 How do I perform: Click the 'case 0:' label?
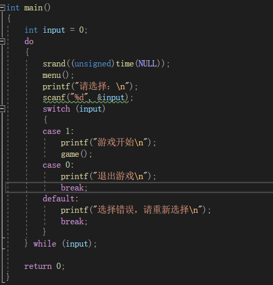point(58,165)
